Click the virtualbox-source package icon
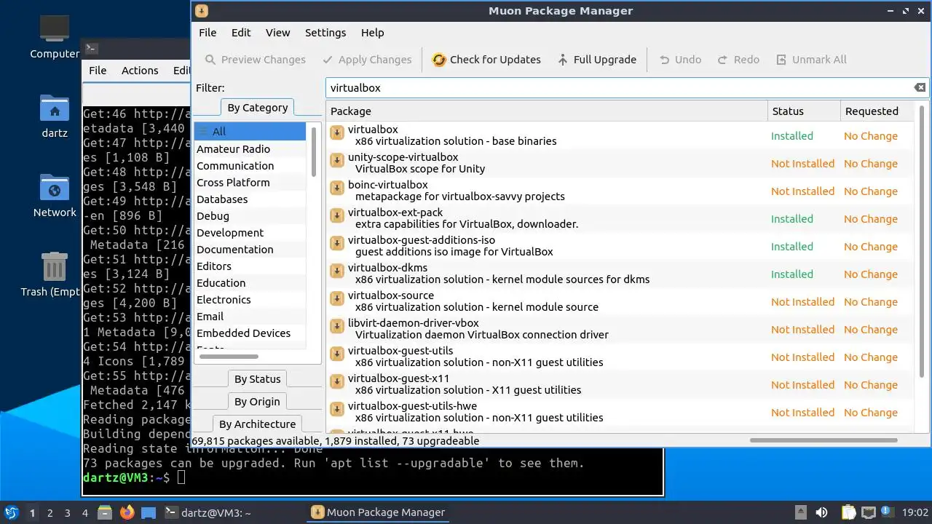932x524 pixels. click(337, 298)
